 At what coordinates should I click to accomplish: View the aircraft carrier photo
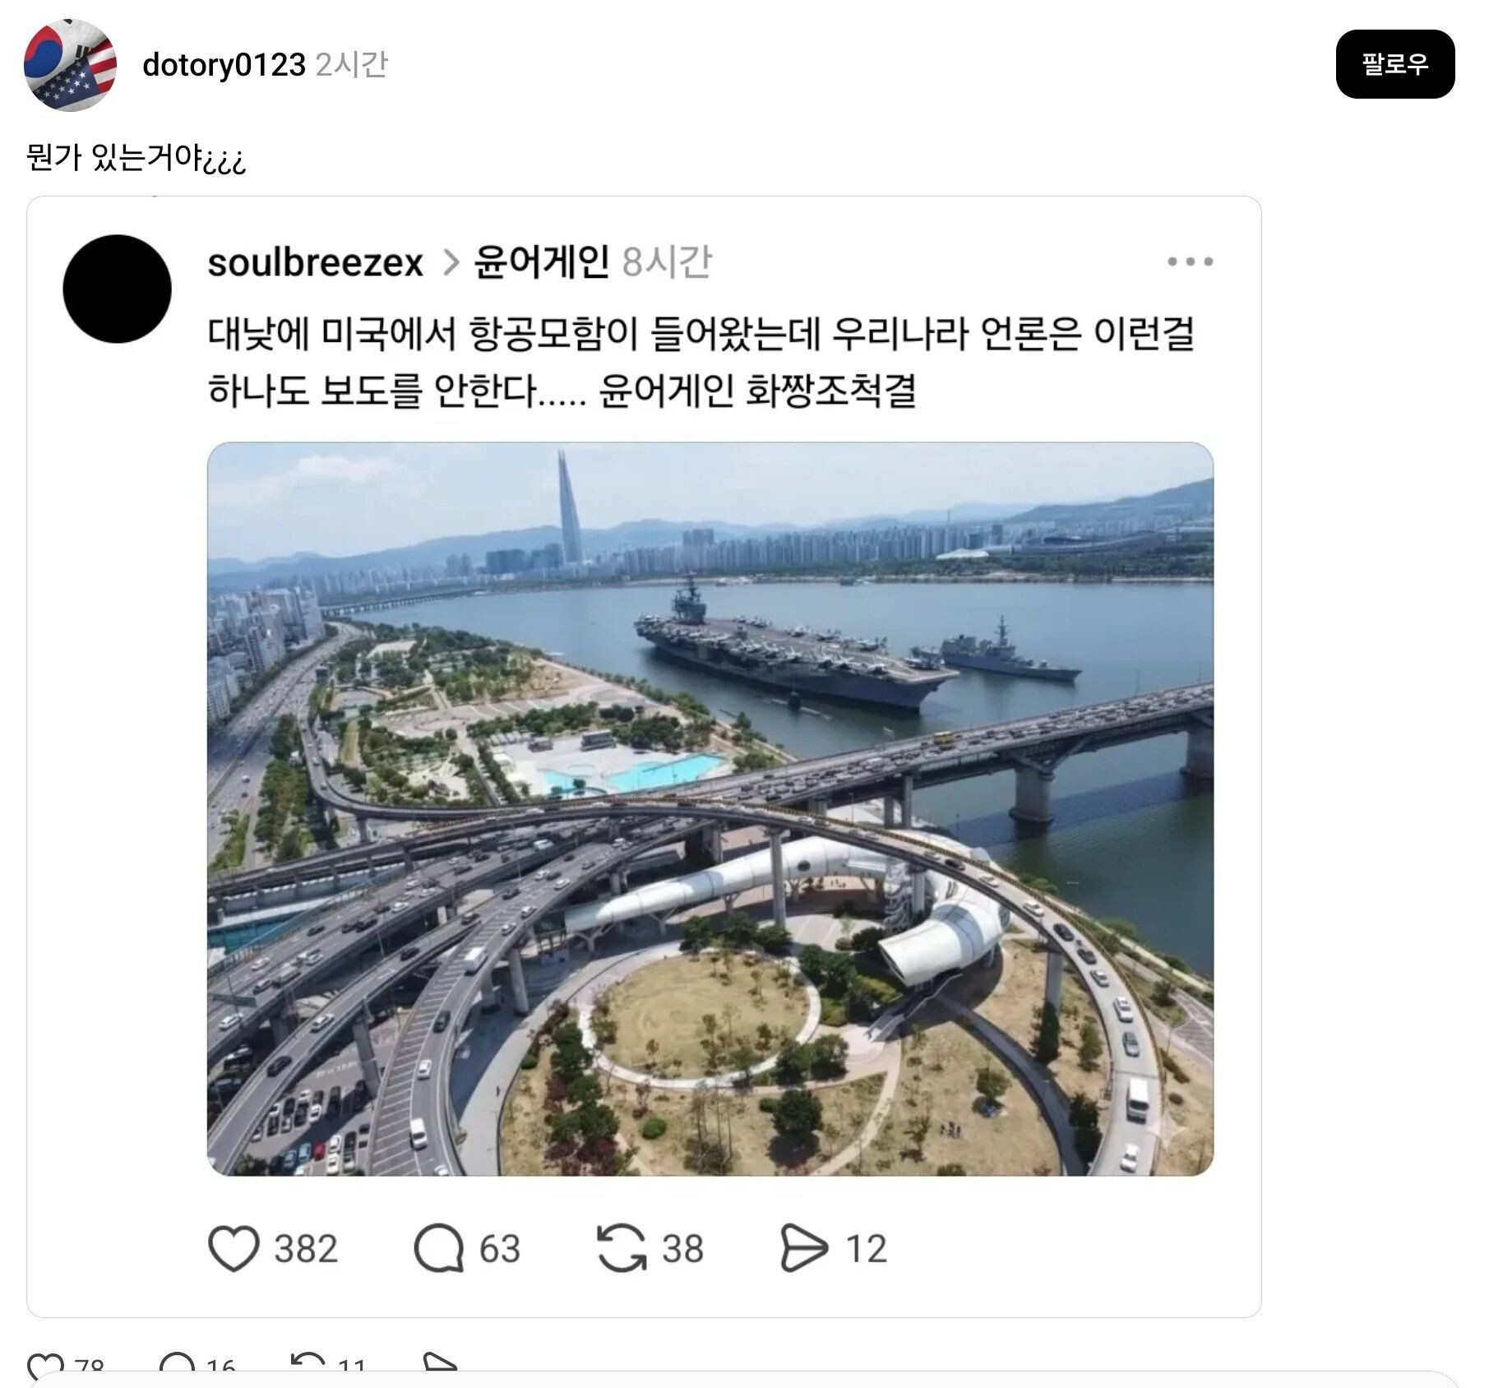click(x=710, y=808)
